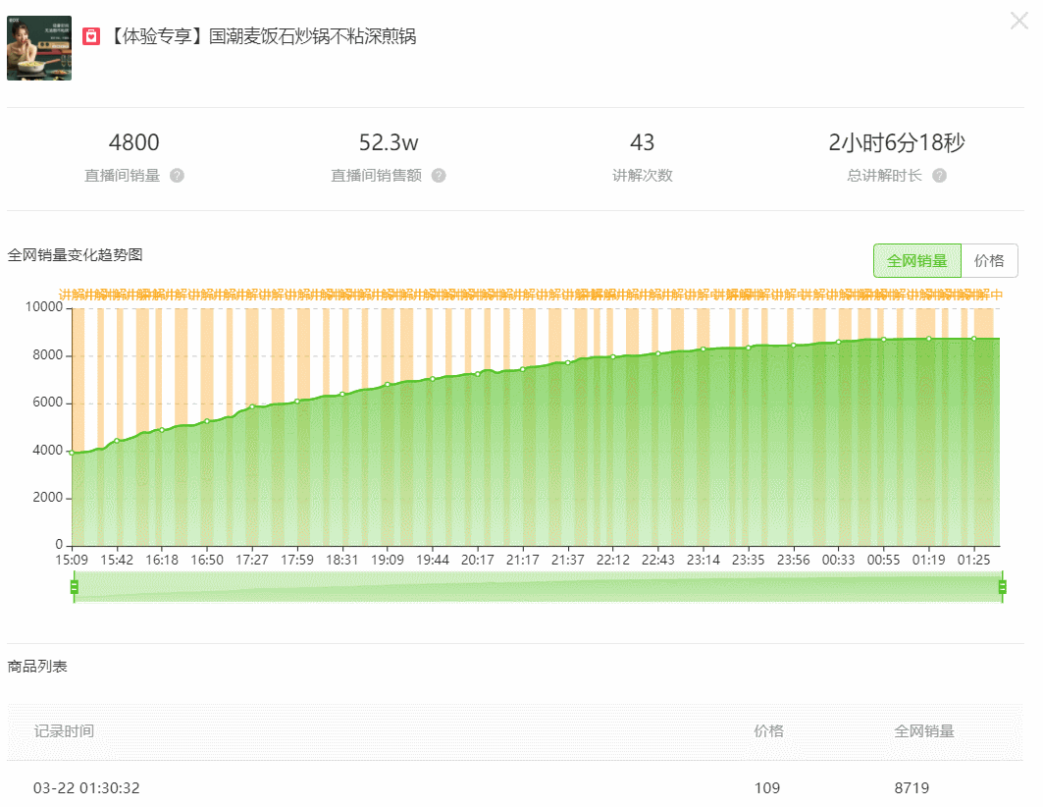Viewport: 1043px width, 807px height.
Task: Open the wok product thumbnail image
Action: click(39, 48)
